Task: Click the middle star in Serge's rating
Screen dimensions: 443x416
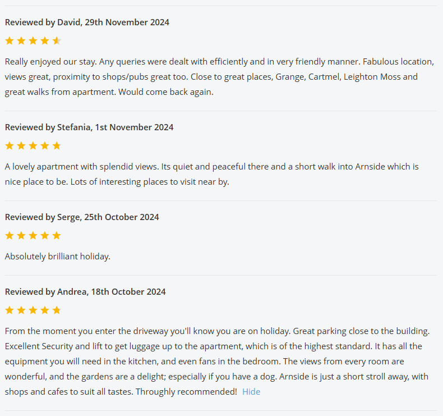Action: pos(33,236)
